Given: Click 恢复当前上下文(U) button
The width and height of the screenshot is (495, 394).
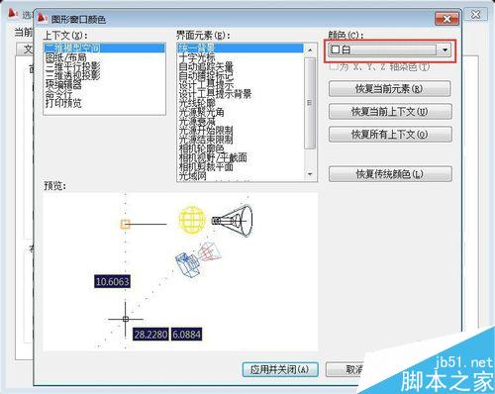Looking at the screenshot, I should click(x=390, y=112).
